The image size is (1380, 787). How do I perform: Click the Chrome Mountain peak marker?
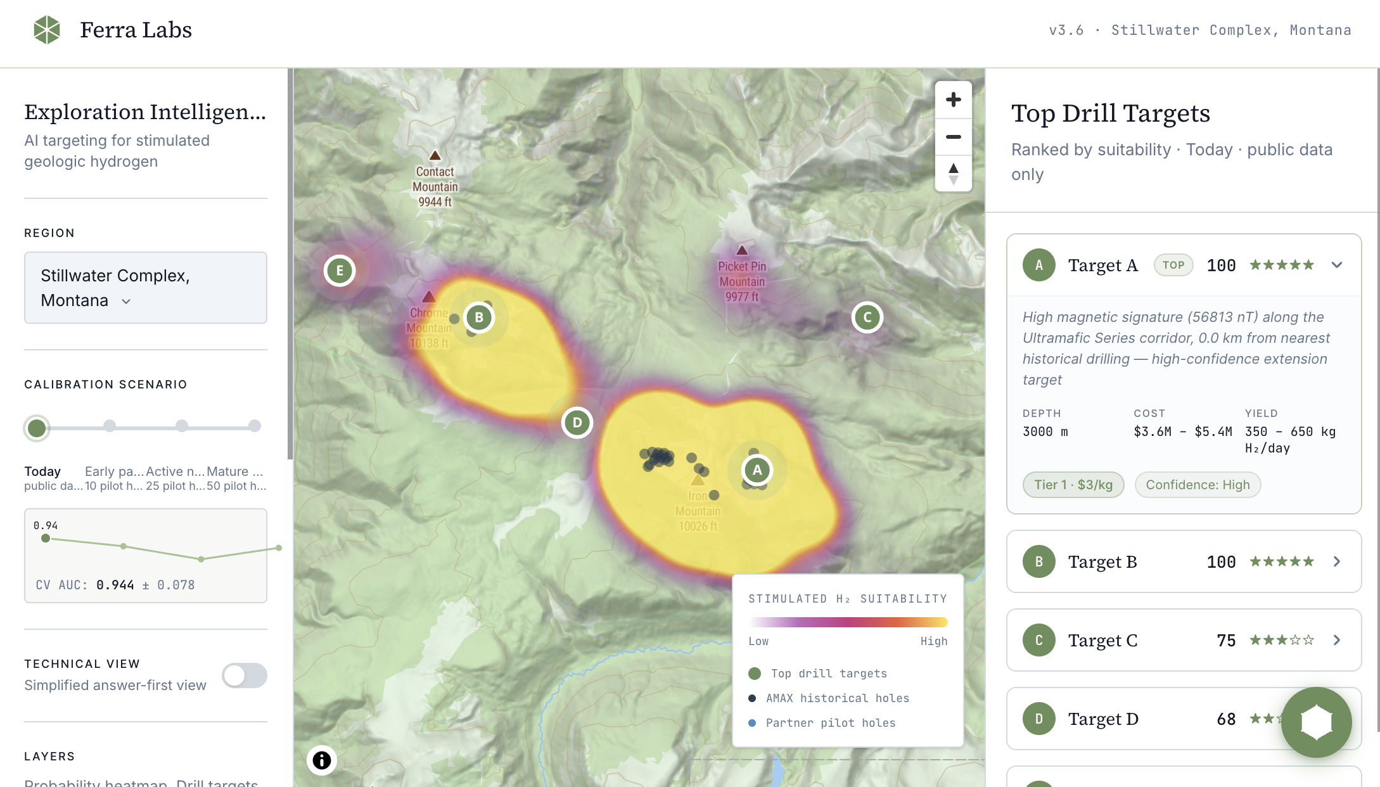pyautogui.click(x=429, y=297)
